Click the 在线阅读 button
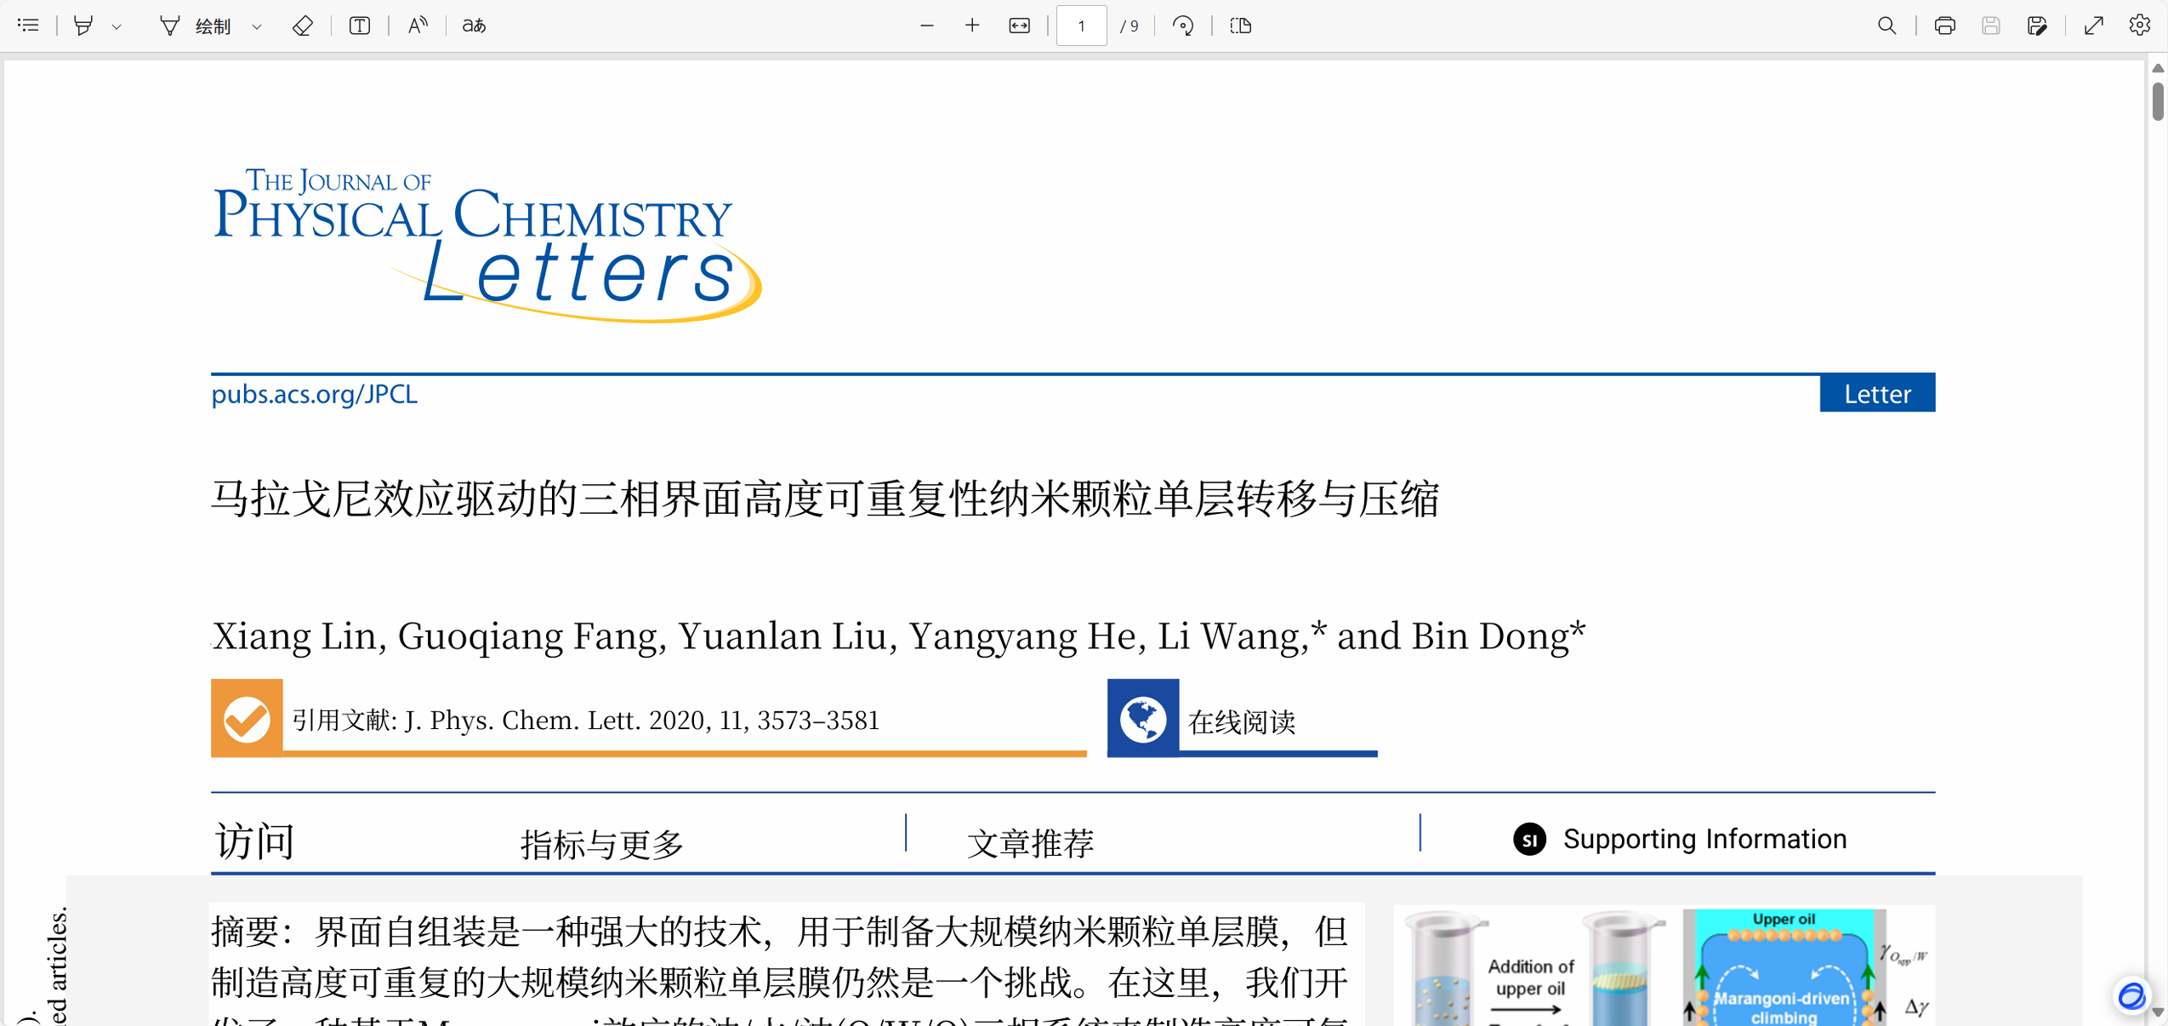 click(1241, 721)
